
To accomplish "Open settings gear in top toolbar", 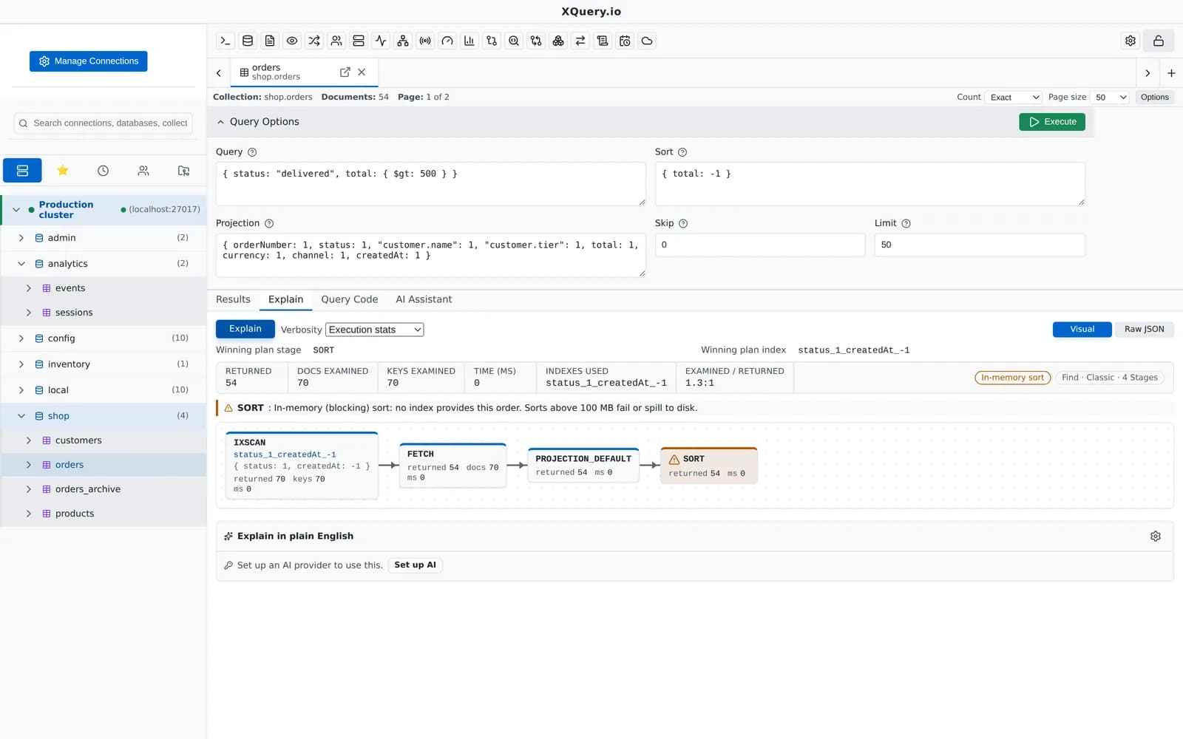I will tap(1131, 41).
